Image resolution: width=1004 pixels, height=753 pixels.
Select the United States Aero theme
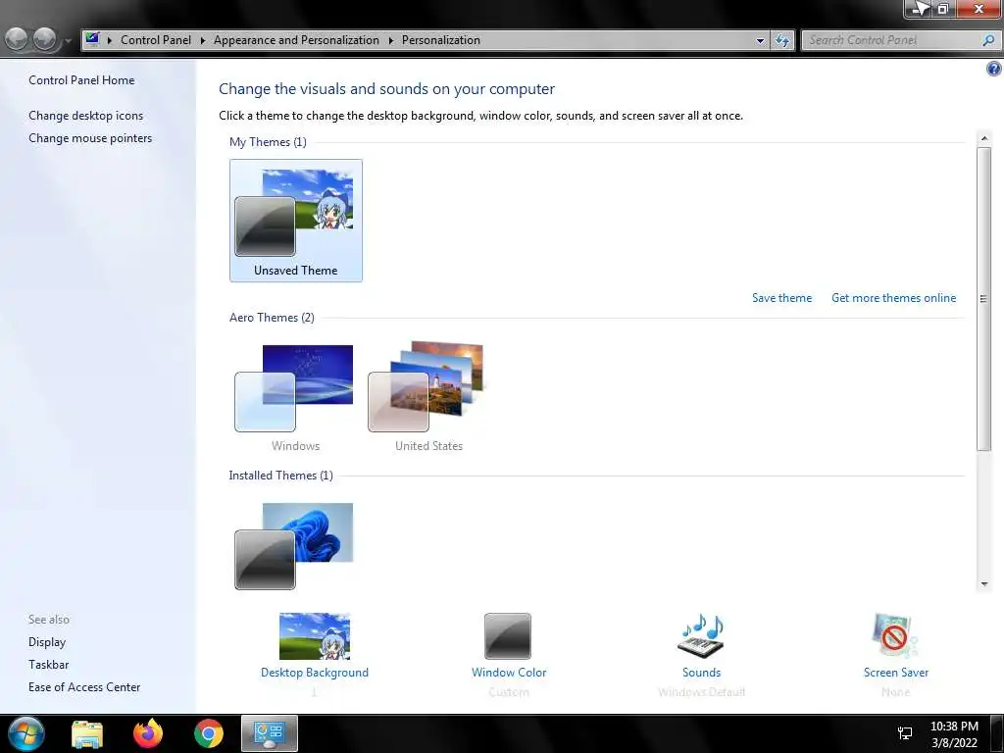(429, 396)
